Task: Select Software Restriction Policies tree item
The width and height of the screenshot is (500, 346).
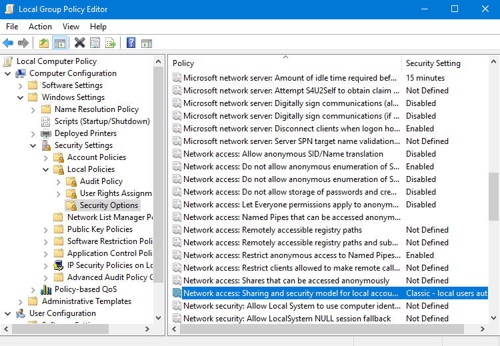Action: pos(109,241)
